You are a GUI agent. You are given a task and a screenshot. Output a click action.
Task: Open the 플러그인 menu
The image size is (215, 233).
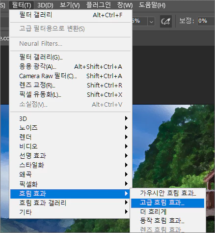(x=98, y=5)
